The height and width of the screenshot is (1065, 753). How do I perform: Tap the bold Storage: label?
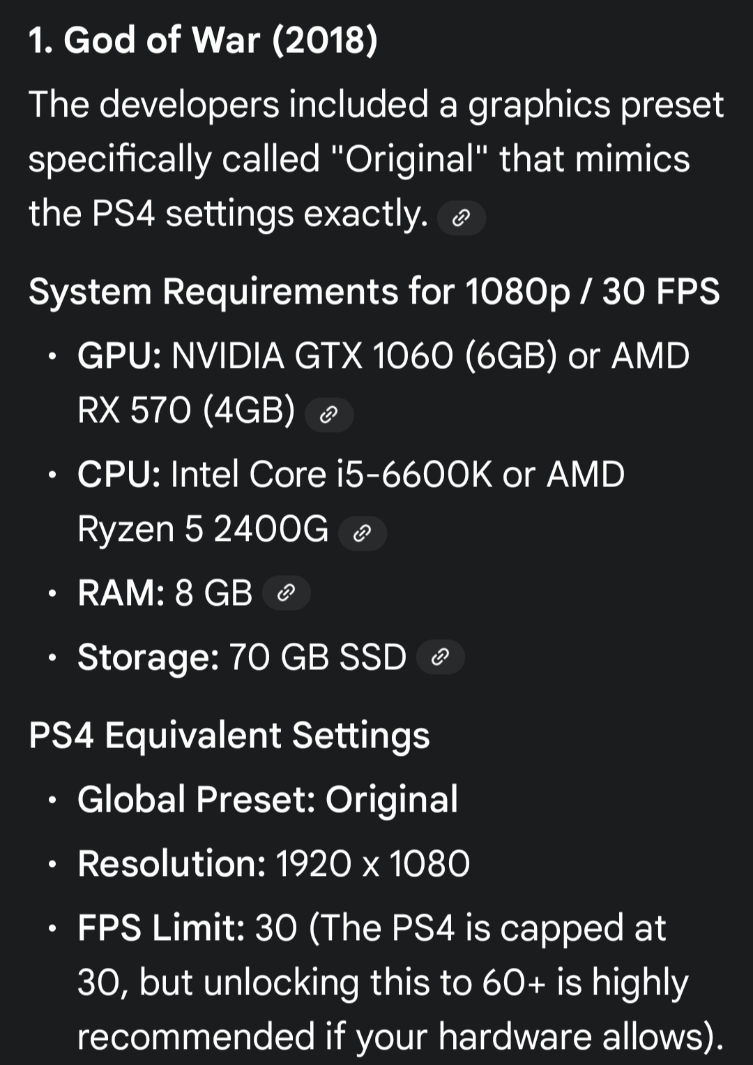148,657
